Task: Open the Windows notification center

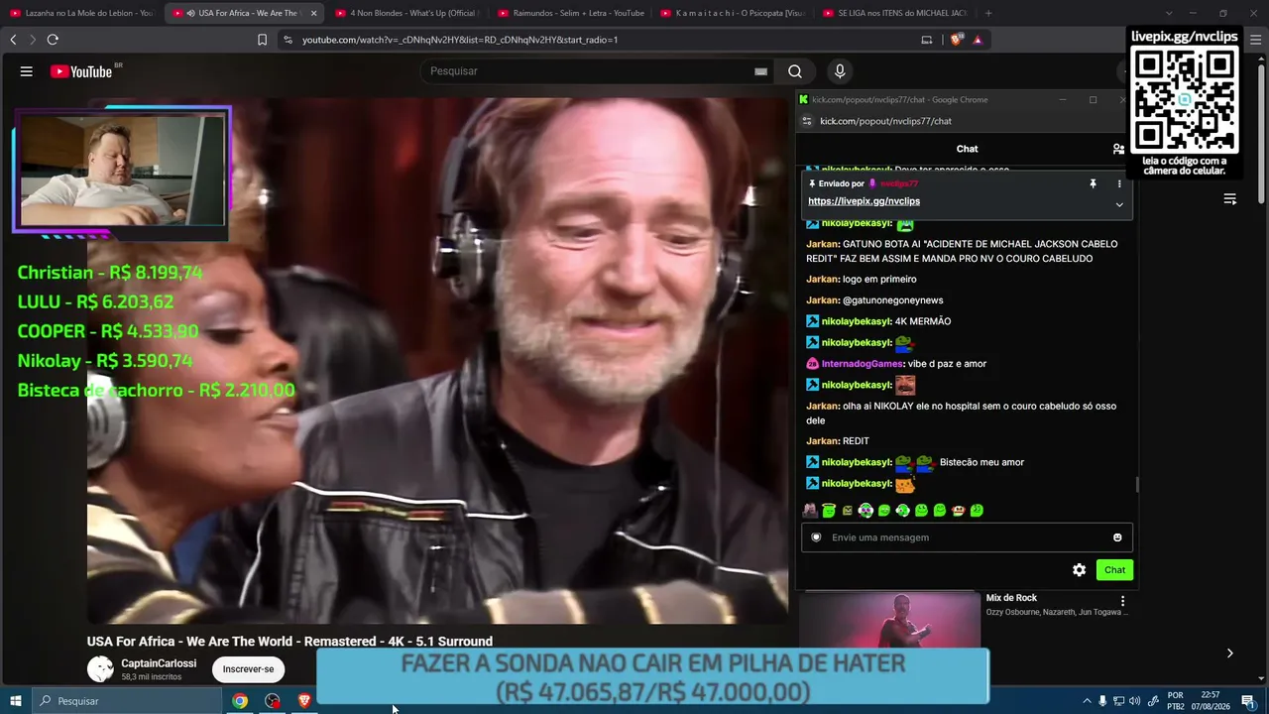Action: pyautogui.click(x=1248, y=701)
